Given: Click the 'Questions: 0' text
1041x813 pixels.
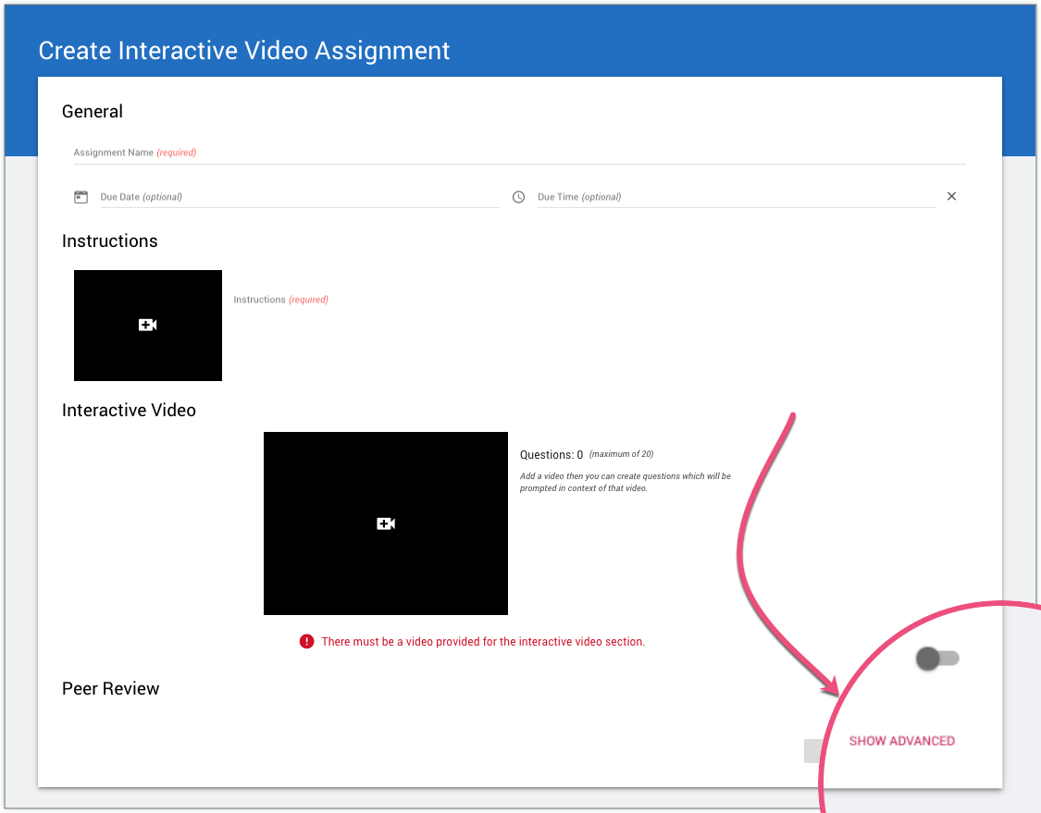Looking at the screenshot, I should click(x=551, y=455).
